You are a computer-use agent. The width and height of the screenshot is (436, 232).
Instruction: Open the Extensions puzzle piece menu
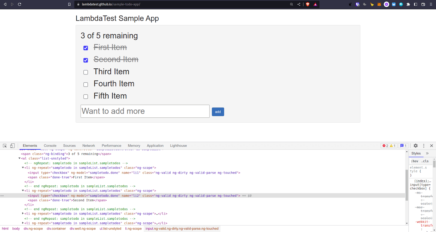[408, 4]
